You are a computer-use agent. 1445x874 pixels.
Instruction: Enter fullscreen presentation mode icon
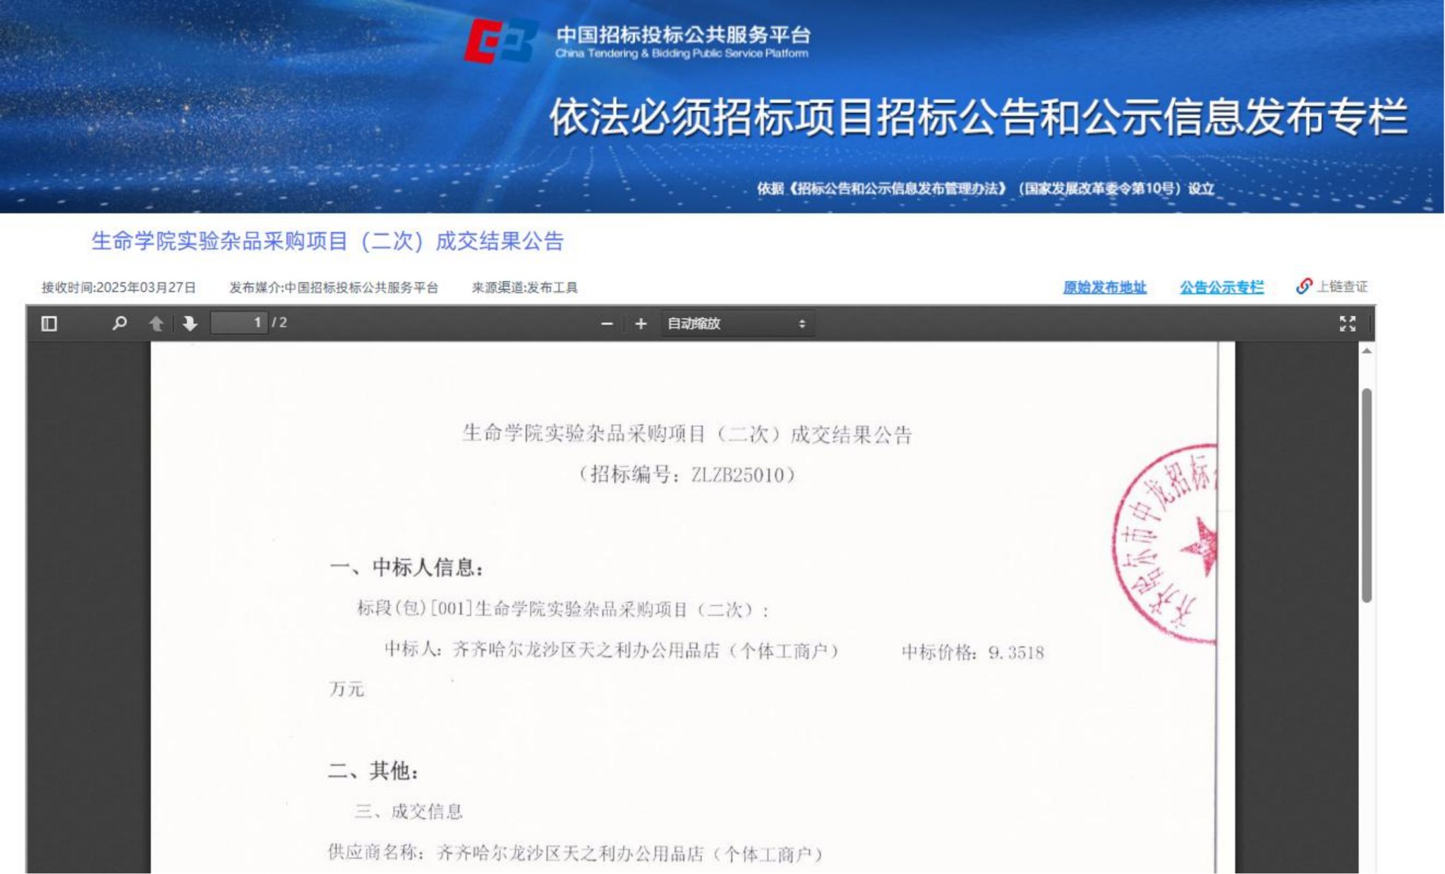point(1347,324)
